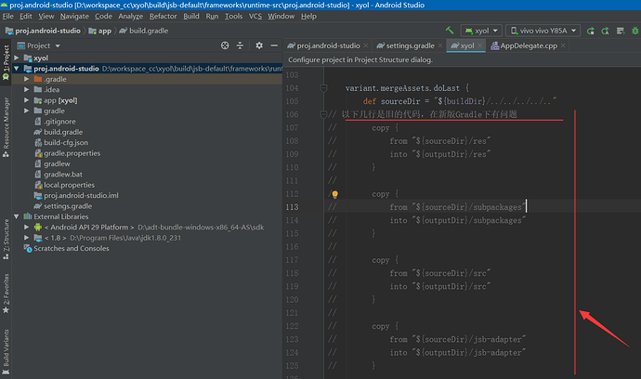The height and width of the screenshot is (379, 641).
Task: Click the locate target icon in Project panel
Action: coord(225,45)
